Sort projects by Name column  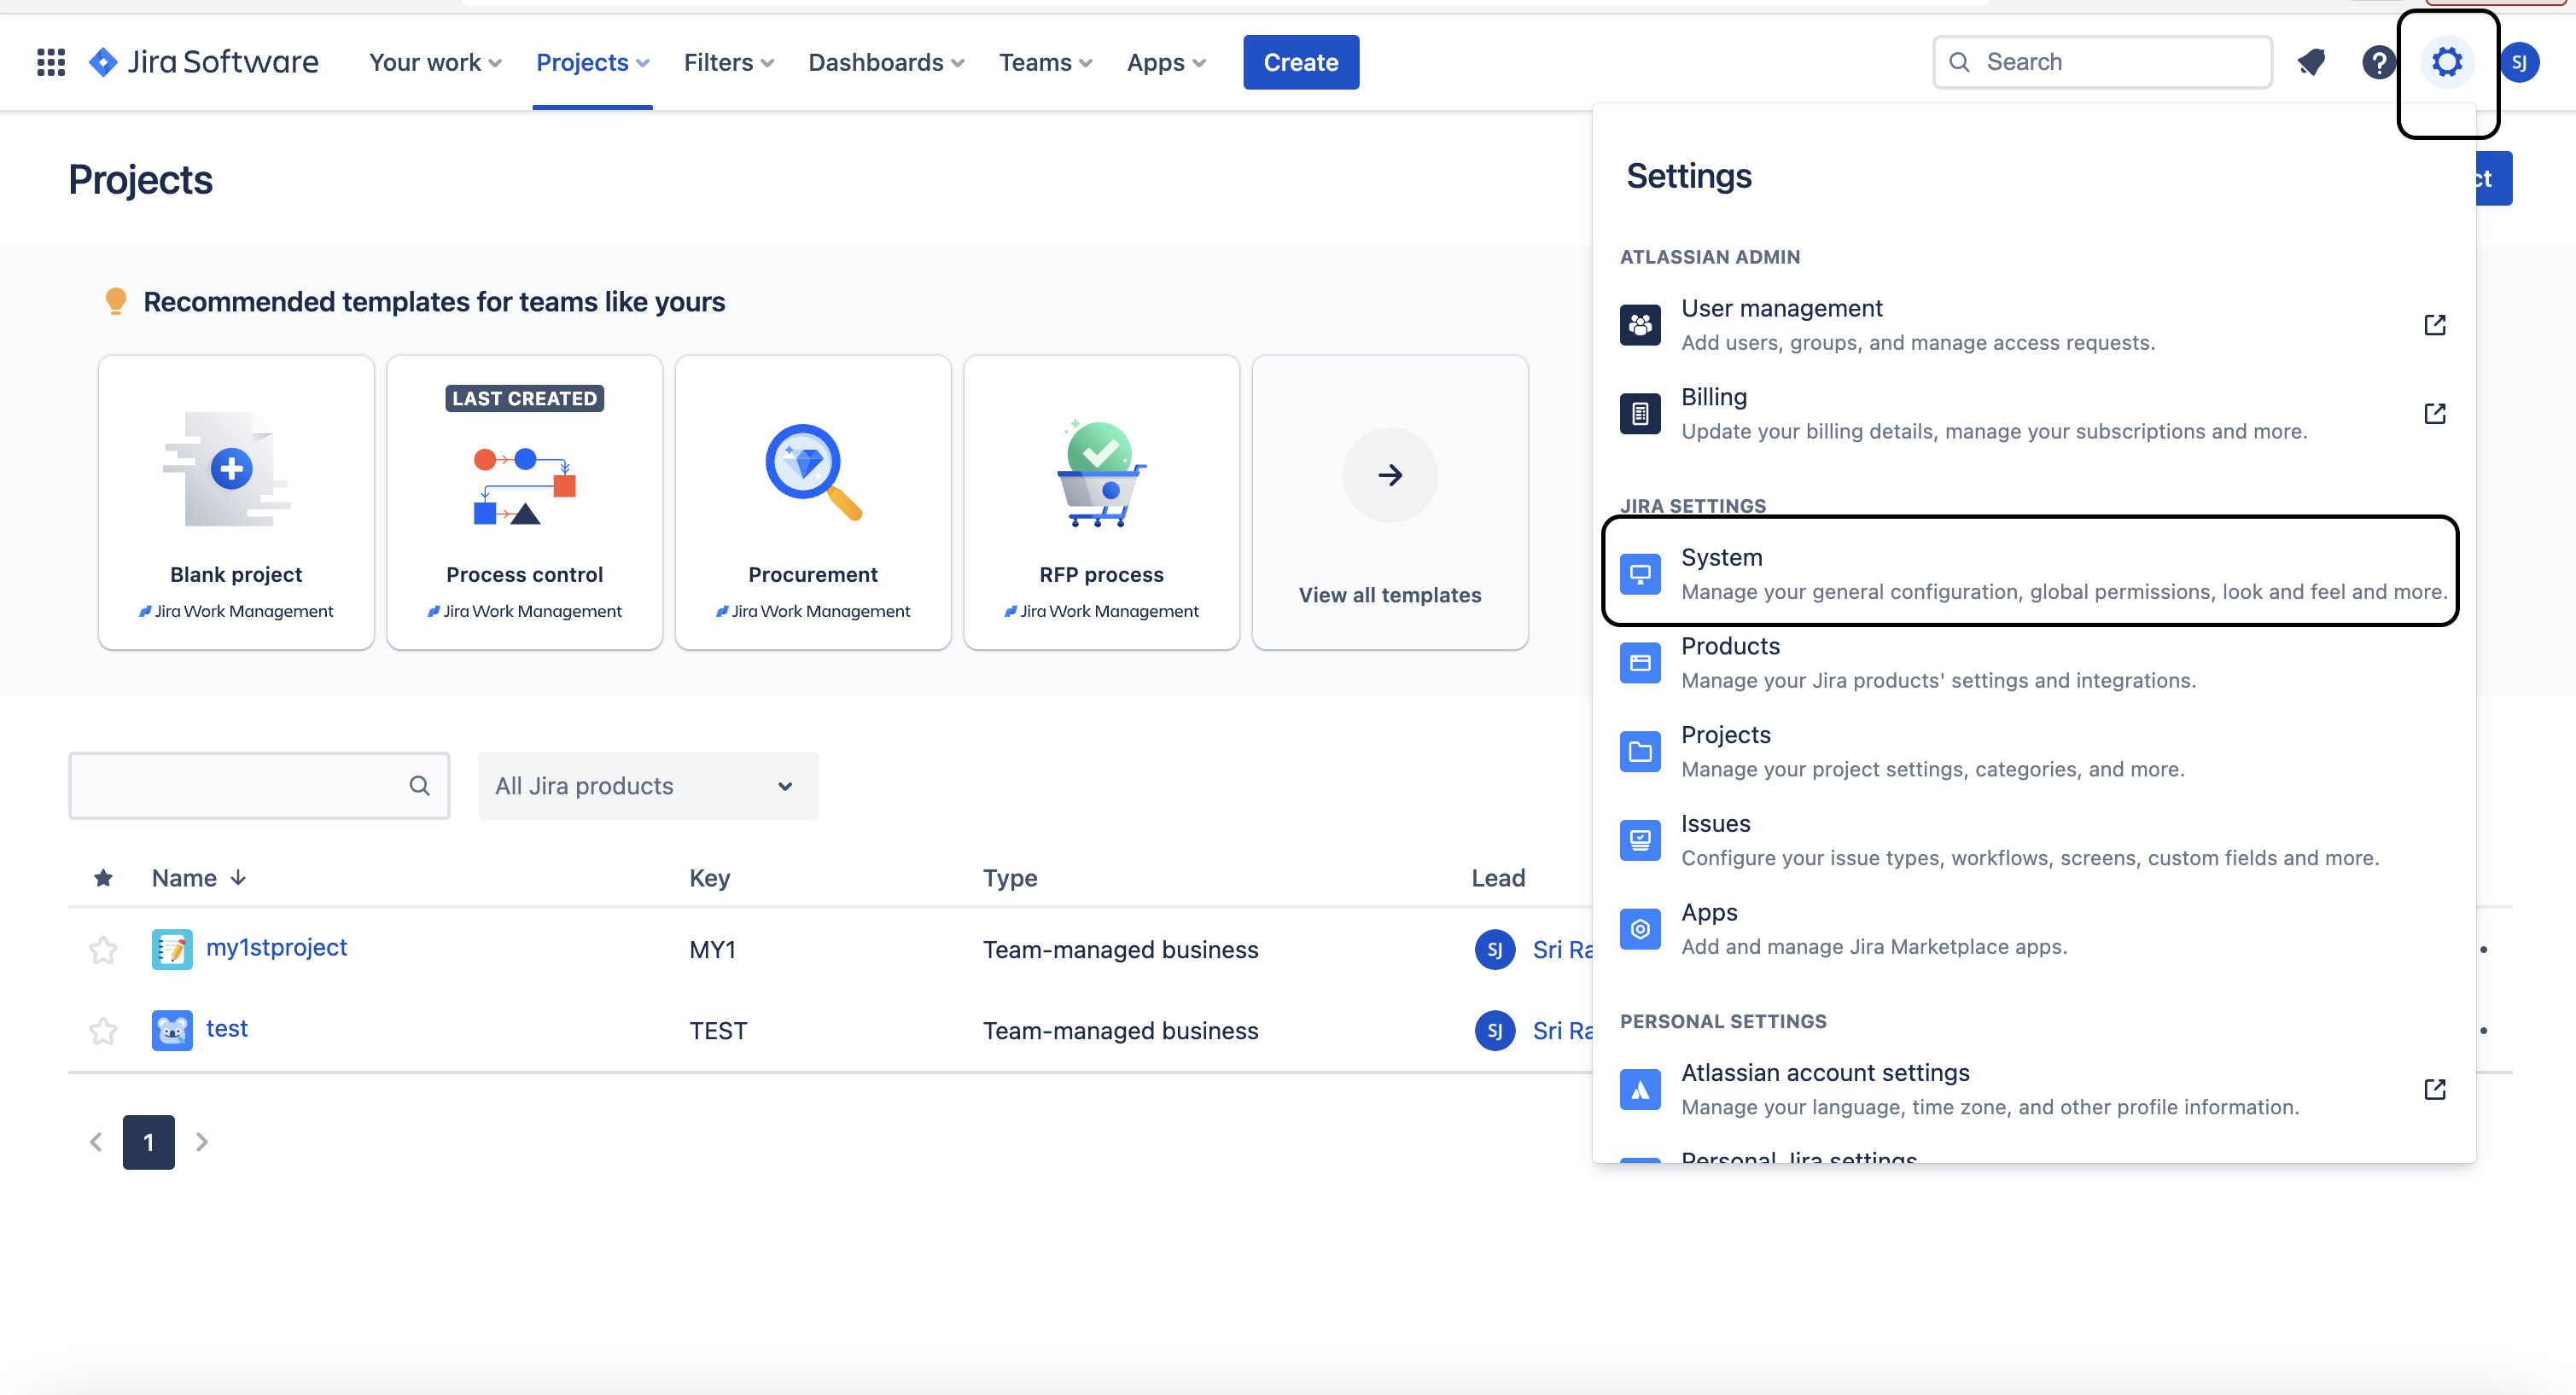coord(199,878)
